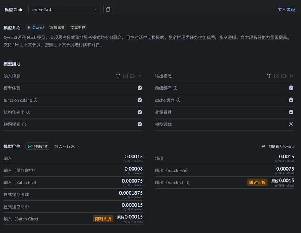The image size is (301, 233).
Task: Click the audio waveform icon in 输出模态 row
Action: click(291, 76)
